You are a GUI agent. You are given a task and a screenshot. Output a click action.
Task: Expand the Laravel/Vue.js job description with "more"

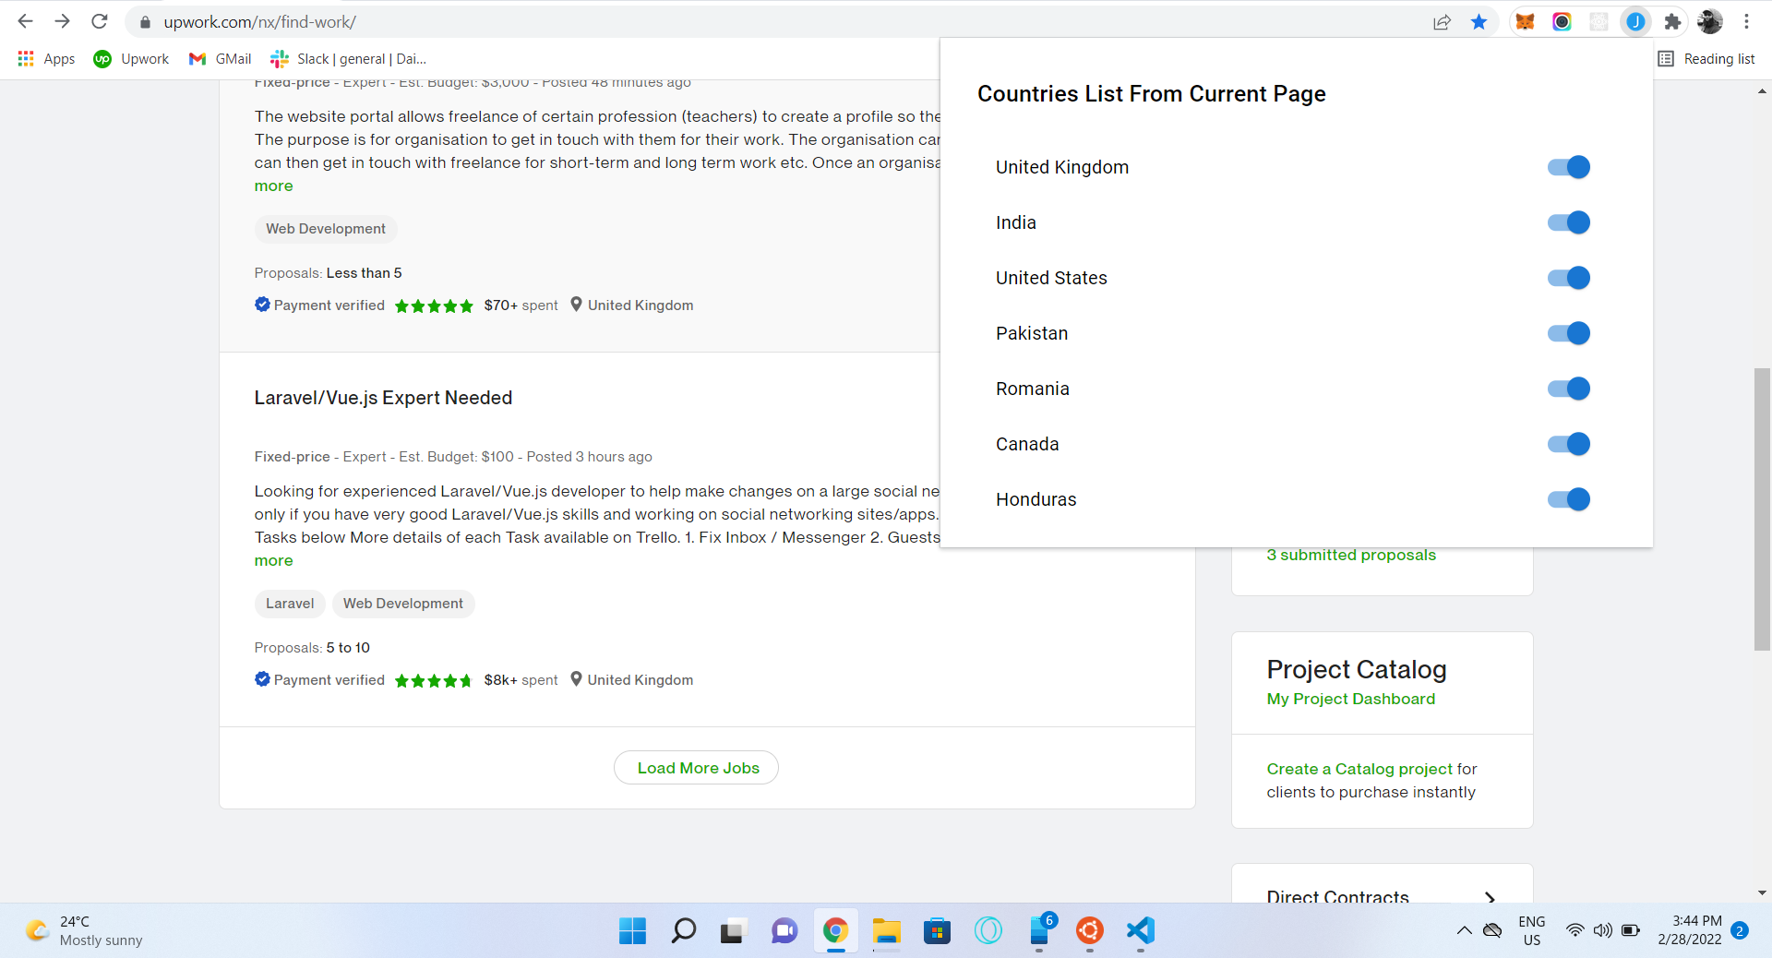click(272, 560)
